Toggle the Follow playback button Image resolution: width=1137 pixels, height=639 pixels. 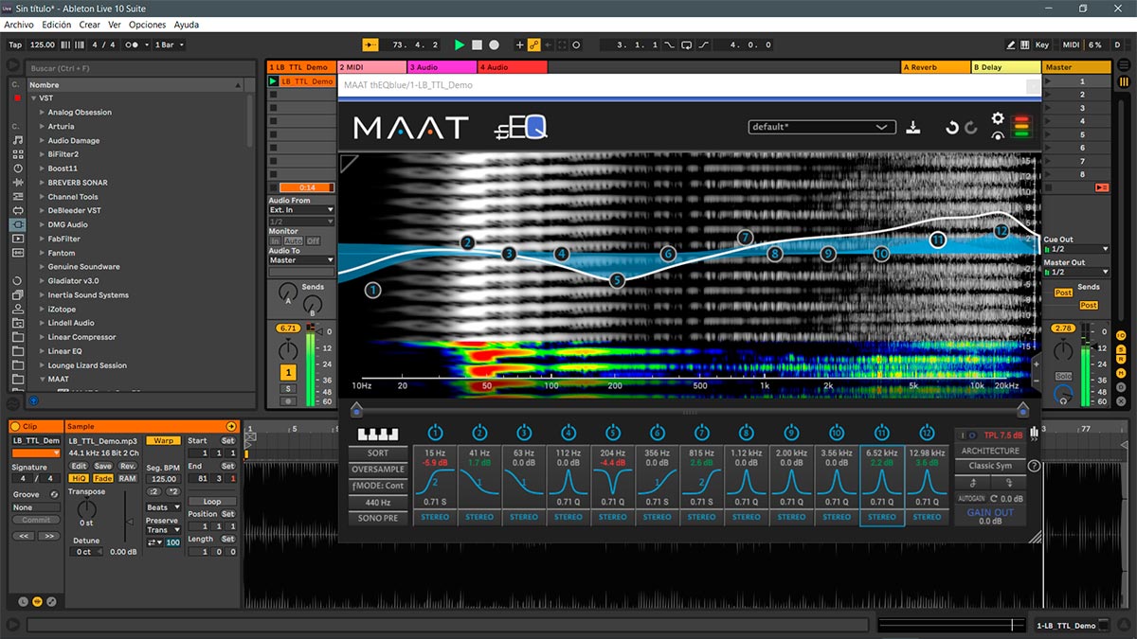coord(370,44)
